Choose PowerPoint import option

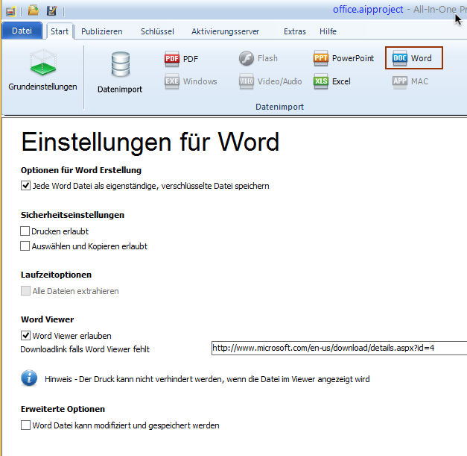tap(343, 58)
